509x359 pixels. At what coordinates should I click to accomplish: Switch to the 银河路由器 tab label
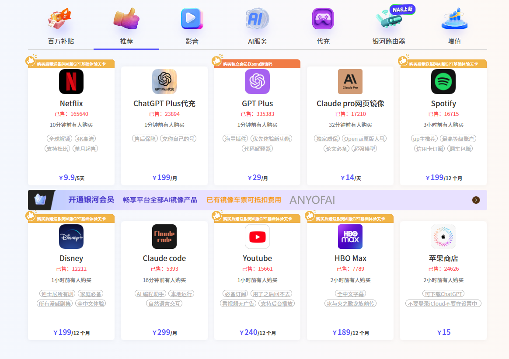pos(389,41)
